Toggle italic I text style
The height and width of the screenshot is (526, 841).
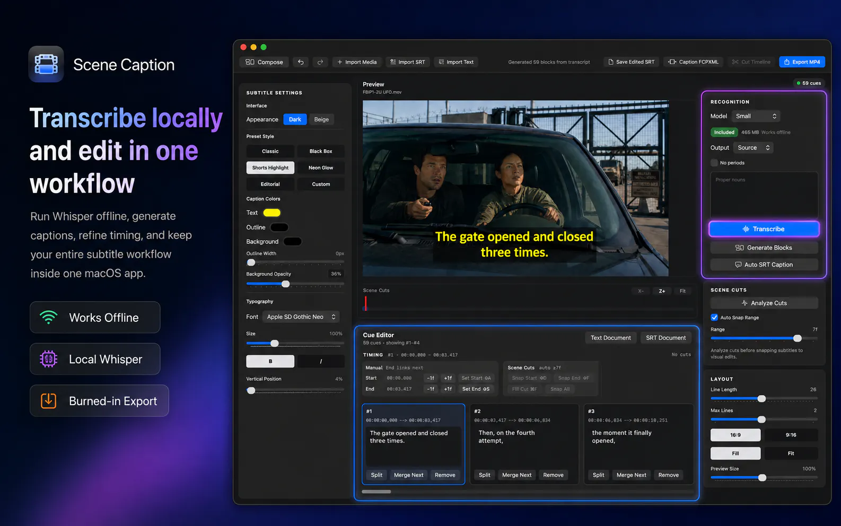tap(321, 361)
